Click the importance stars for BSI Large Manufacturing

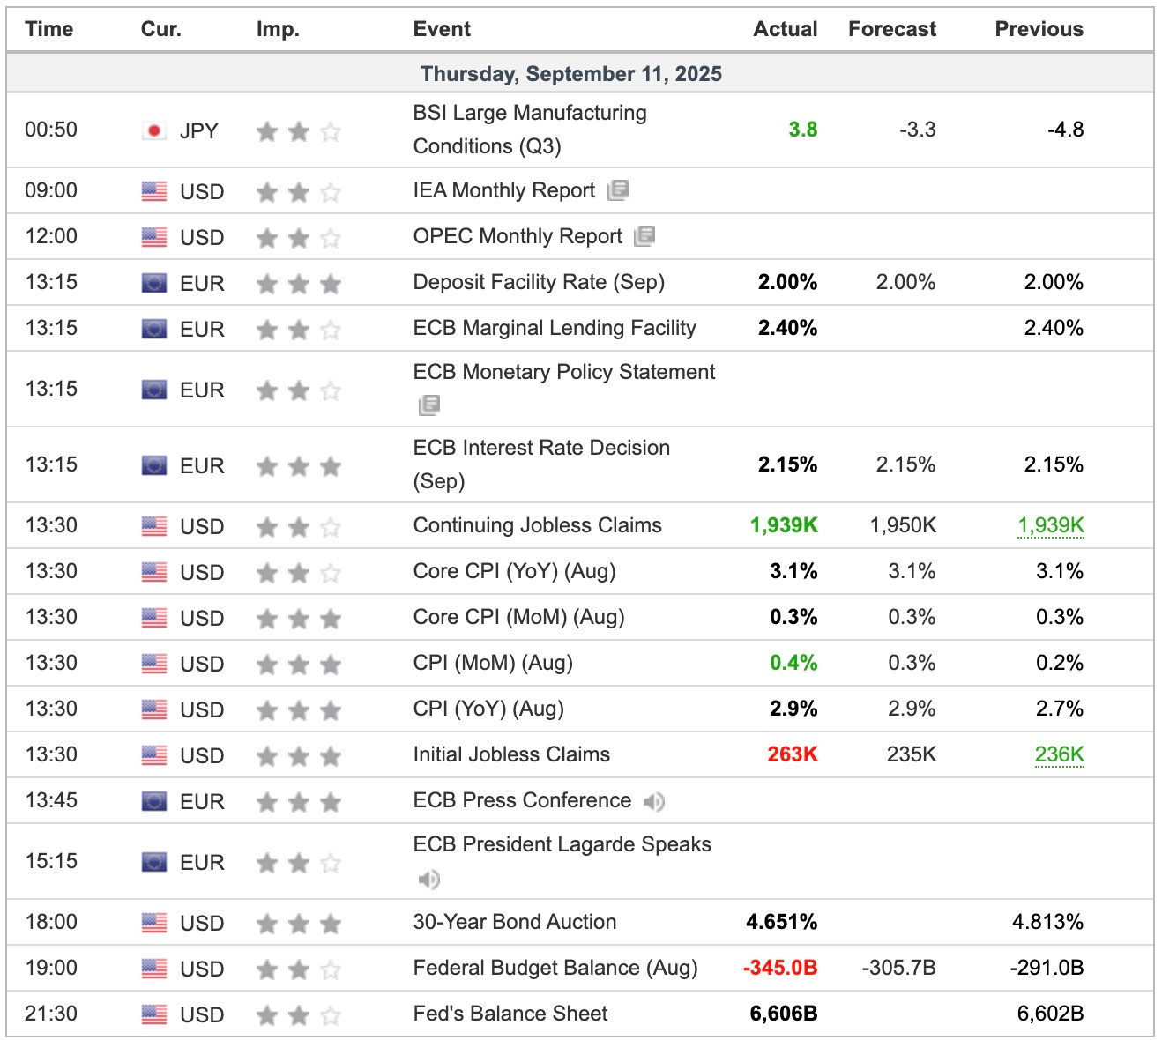[299, 131]
